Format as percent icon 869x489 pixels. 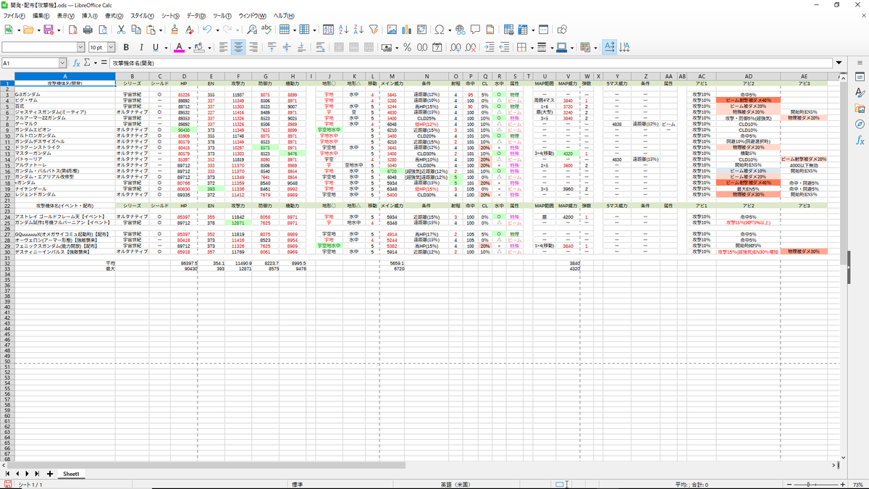pyautogui.click(x=407, y=48)
